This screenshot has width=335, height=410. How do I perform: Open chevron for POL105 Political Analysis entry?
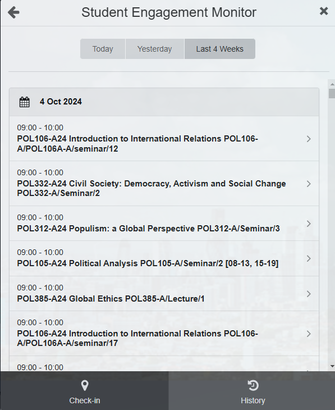tap(309, 258)
